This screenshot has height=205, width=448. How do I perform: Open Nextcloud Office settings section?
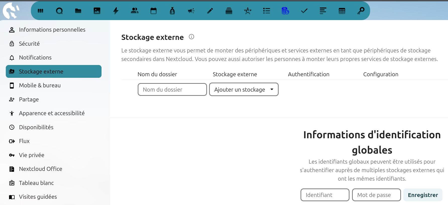(x=54, y=169)
